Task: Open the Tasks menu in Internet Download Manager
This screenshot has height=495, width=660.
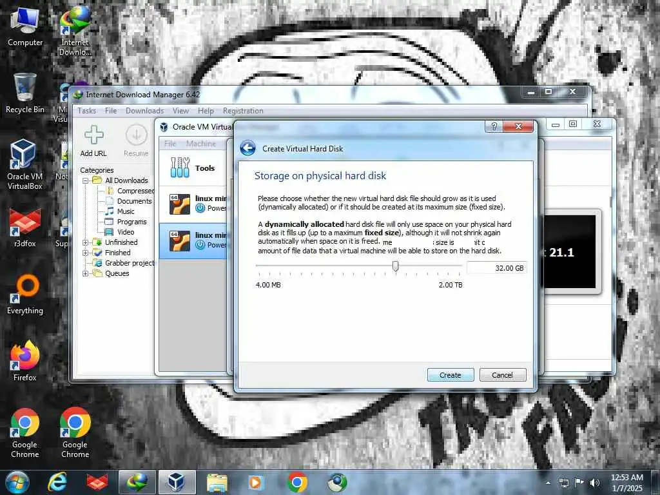Action: pos(87,111)
